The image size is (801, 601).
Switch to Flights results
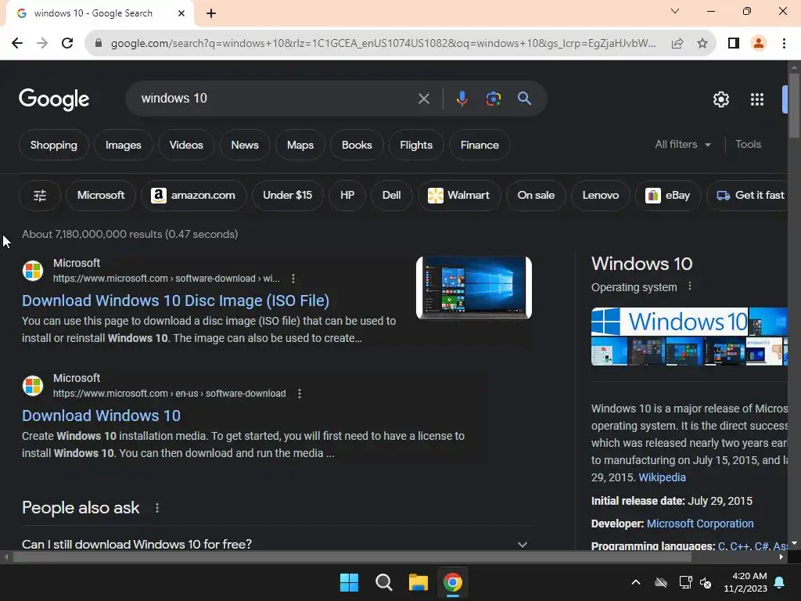(x=416, y=145)
